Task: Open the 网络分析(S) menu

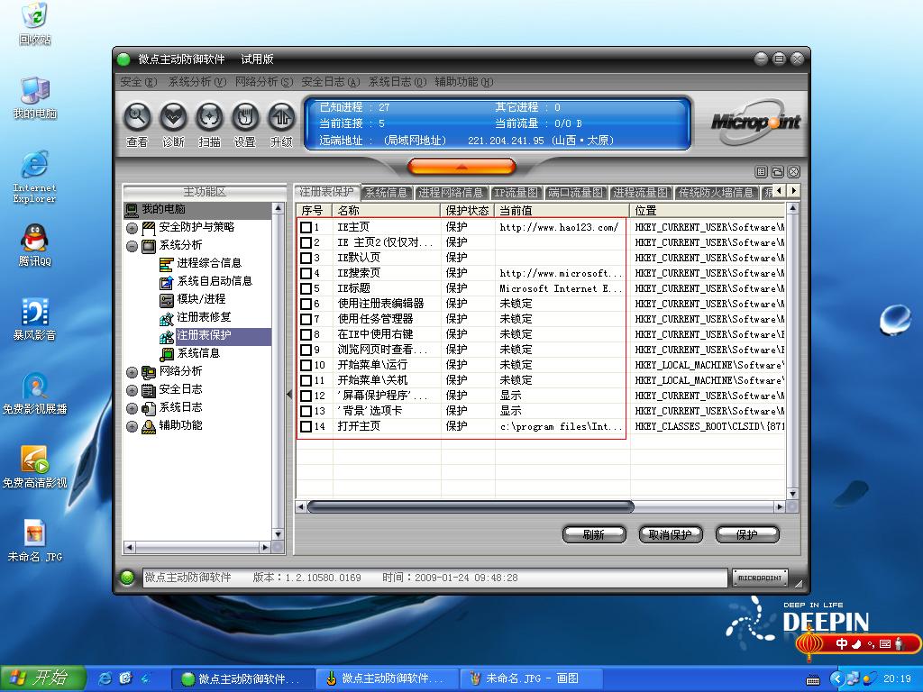Action: [264, 82]
